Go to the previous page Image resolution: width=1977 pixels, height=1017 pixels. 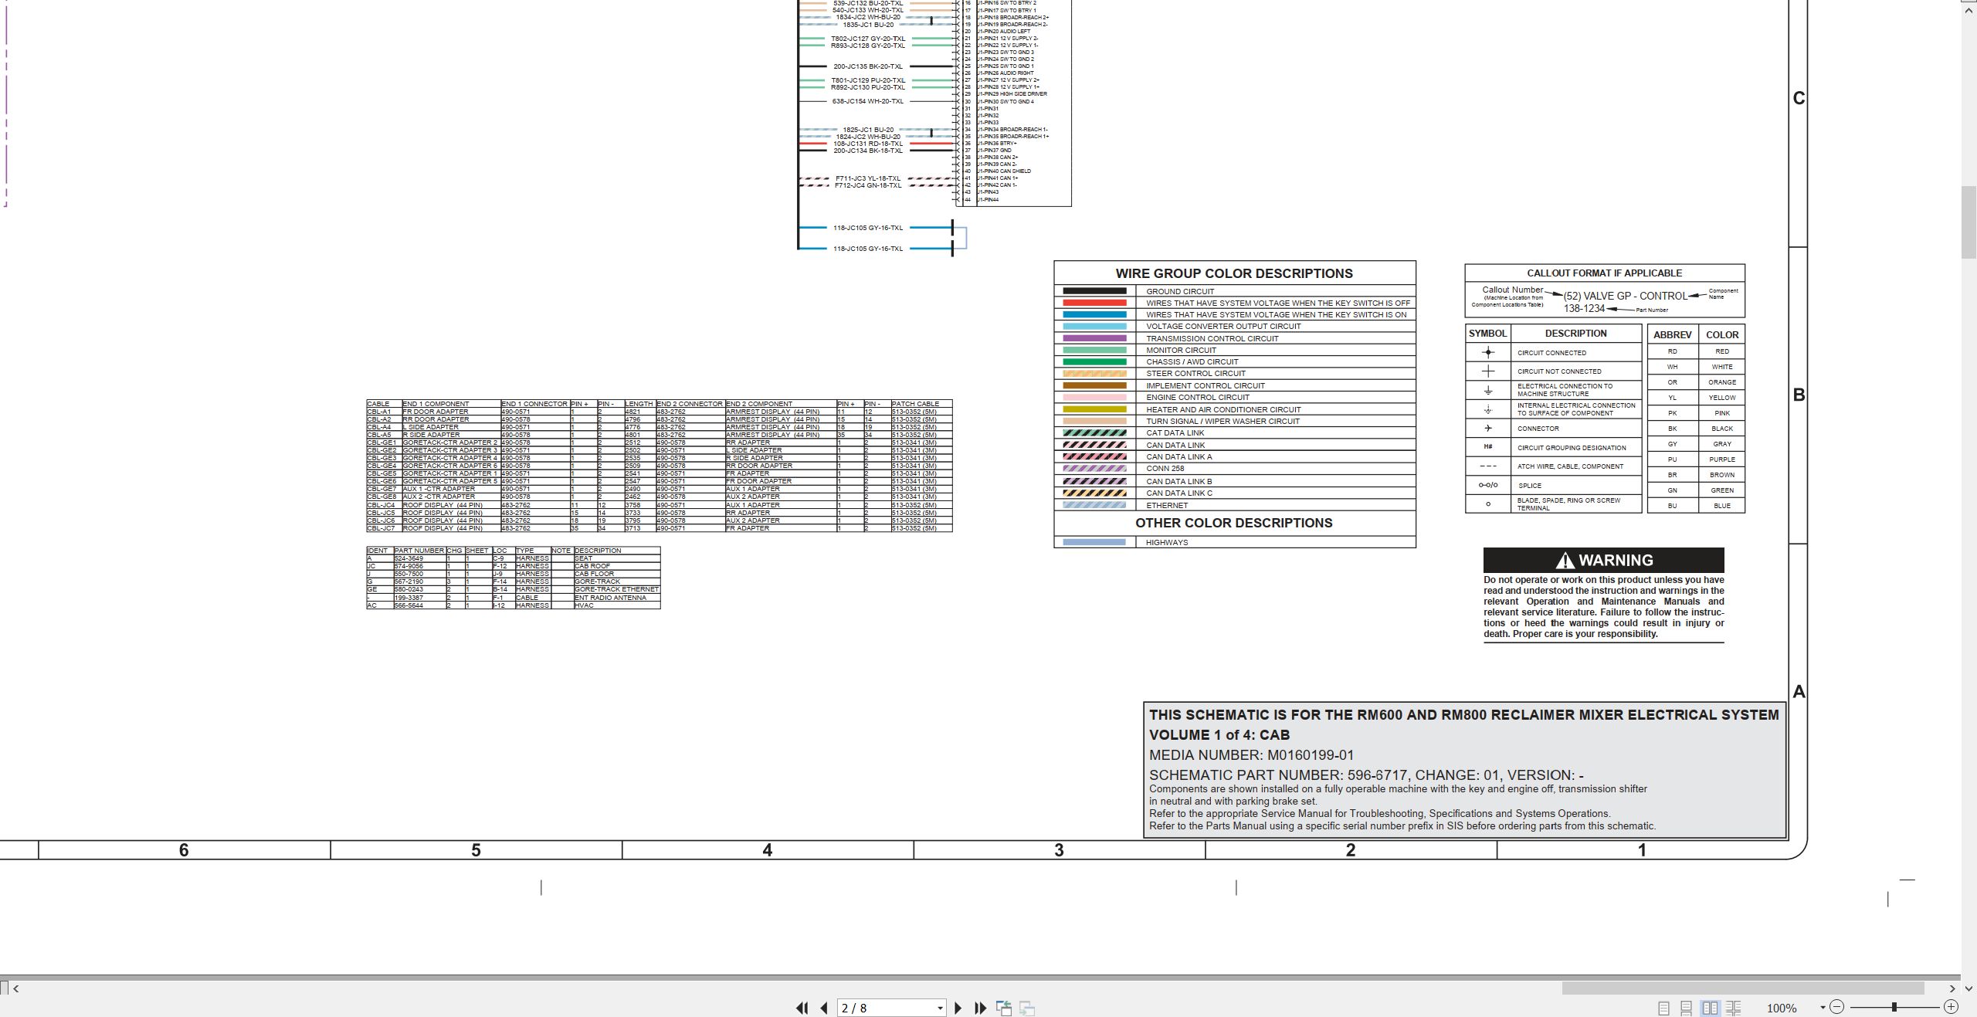(x=823, y=1008)
